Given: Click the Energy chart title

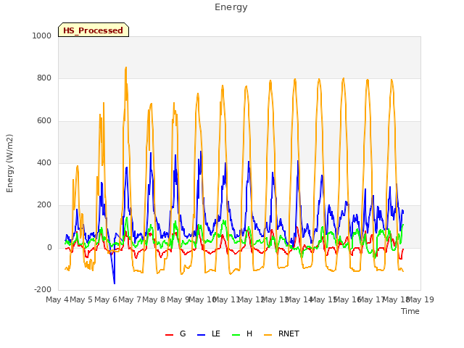Looking at the screenshot, I should click(x=231, y=7).
